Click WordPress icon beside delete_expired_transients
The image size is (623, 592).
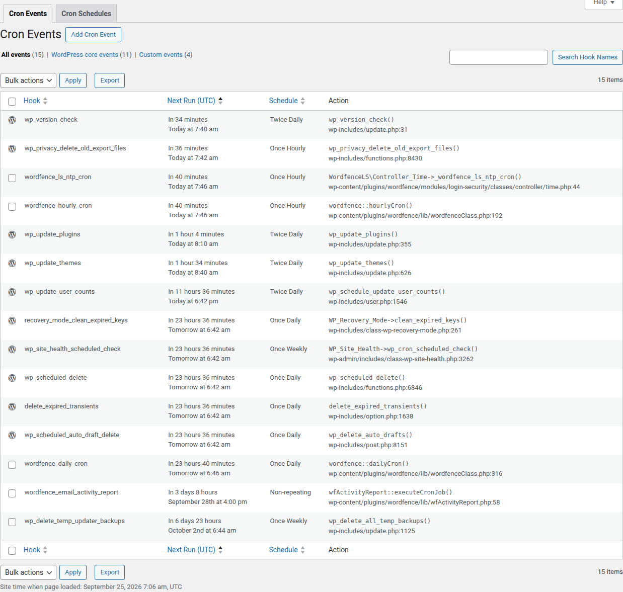pos(12,406)
